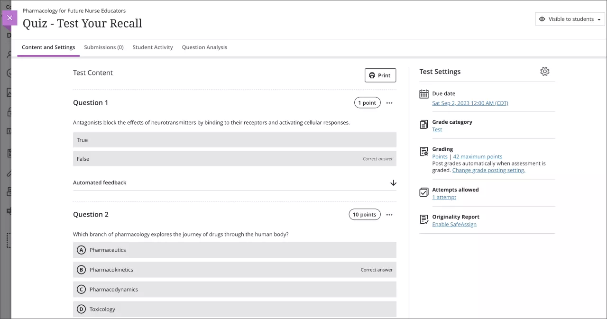Open the Visible to students dropdown
Image resolution: width=607 pixels, height=319 pixels.
pyautogui.click(x=570, y=19)
